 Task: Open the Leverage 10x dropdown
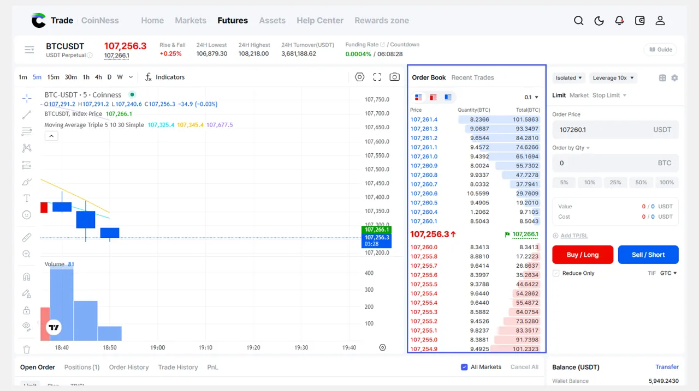pos(613,78)
